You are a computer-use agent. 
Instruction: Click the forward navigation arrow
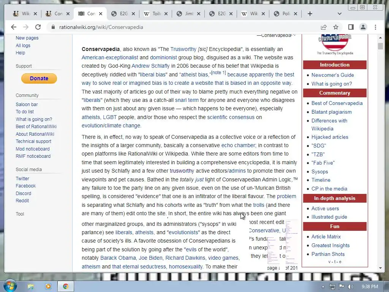coord(26,27)
